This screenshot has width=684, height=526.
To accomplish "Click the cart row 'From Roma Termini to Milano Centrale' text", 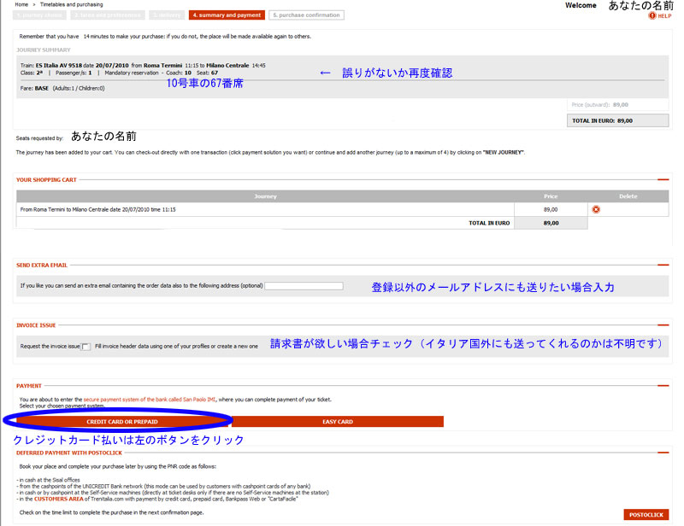I will 97,209.
